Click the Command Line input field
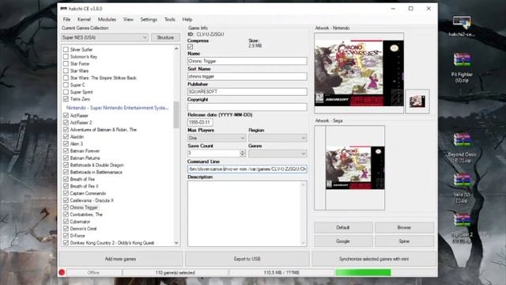Viewport: 506px width, 285px height. tap(247, 169)
